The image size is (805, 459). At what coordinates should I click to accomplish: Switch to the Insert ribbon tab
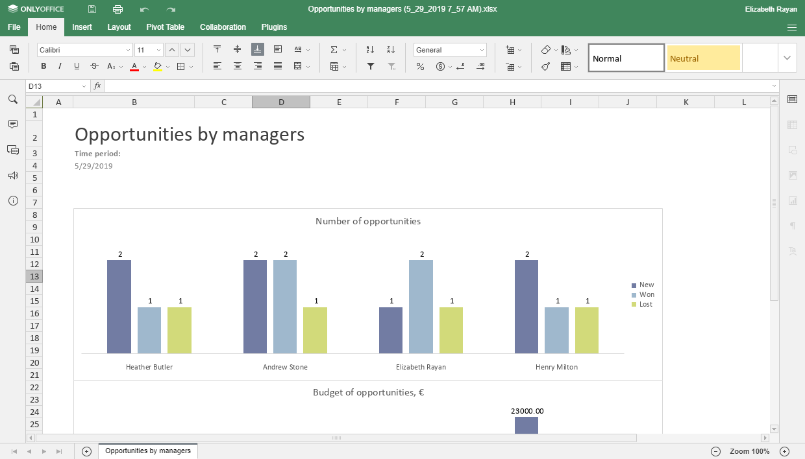[x=82, y=27]
